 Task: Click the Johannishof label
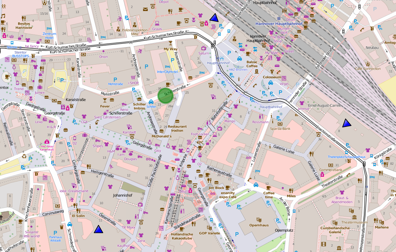pos(123,195)
